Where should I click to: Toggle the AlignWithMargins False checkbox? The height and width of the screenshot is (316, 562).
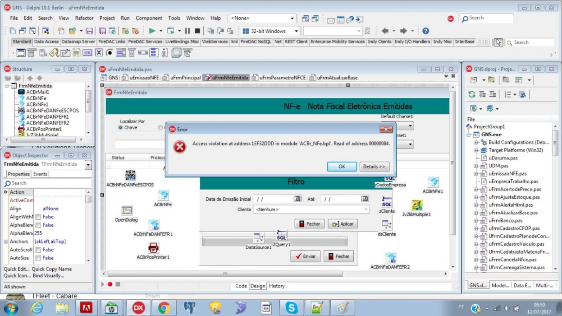tap(38, 217)
